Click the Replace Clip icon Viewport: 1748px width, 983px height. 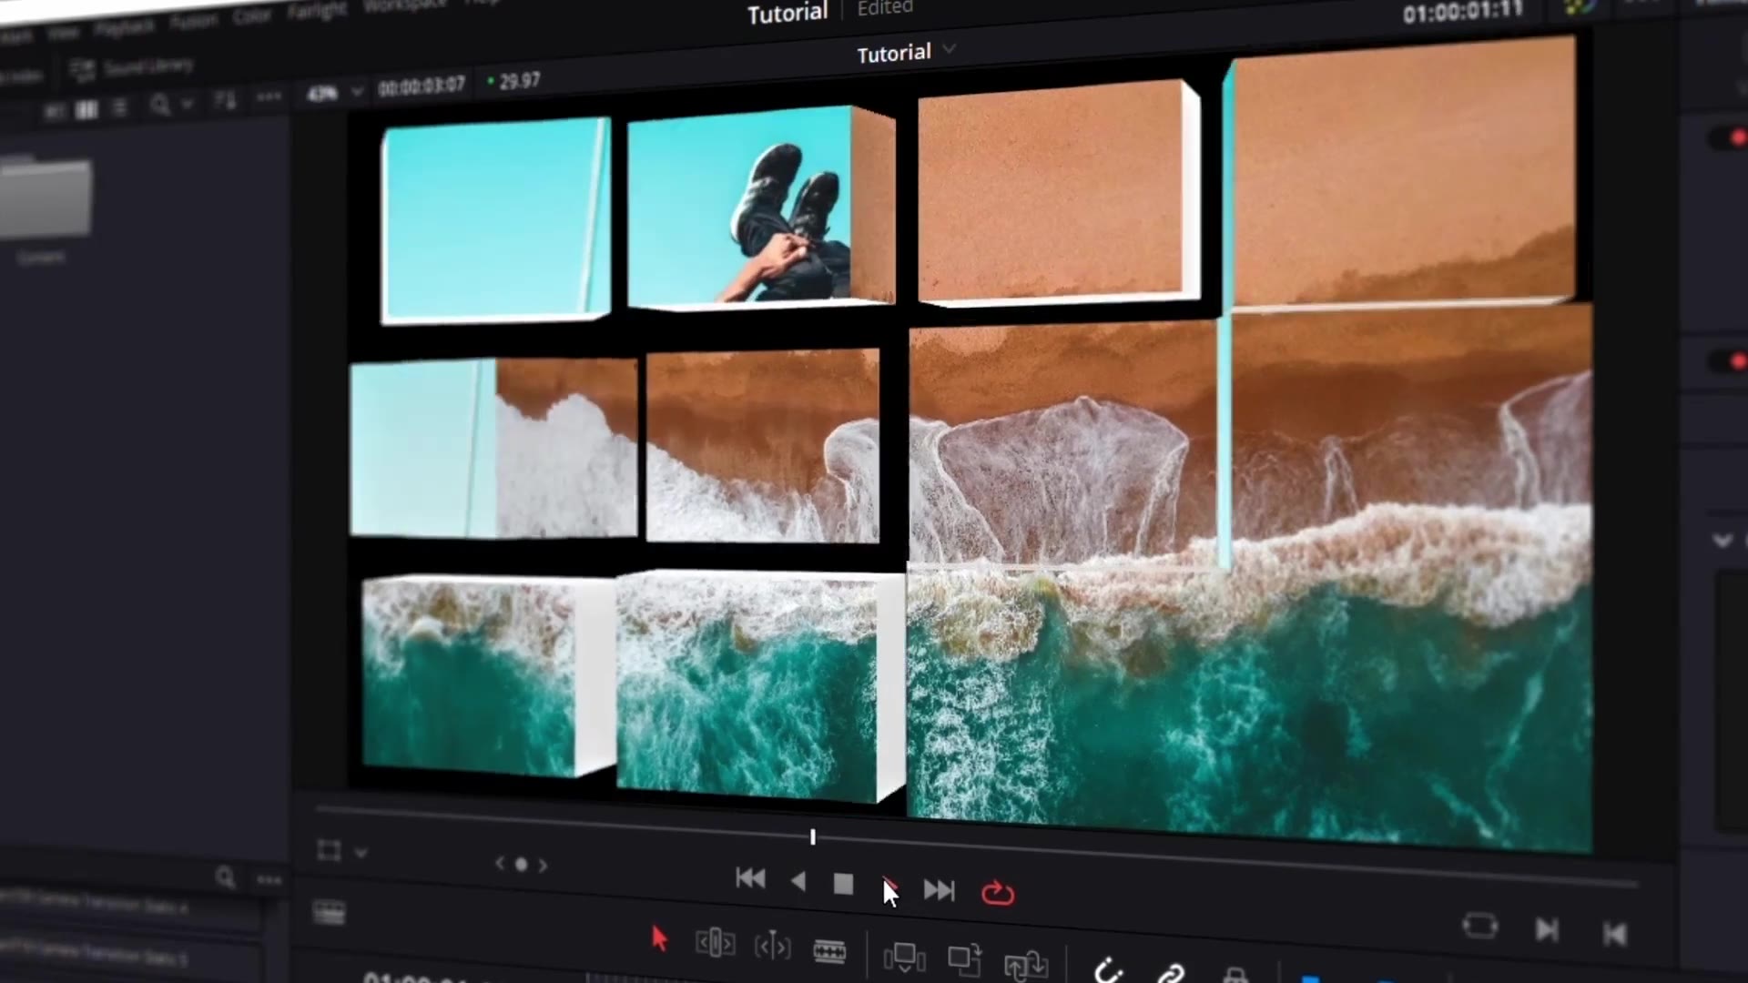(x=1026, y=965)
